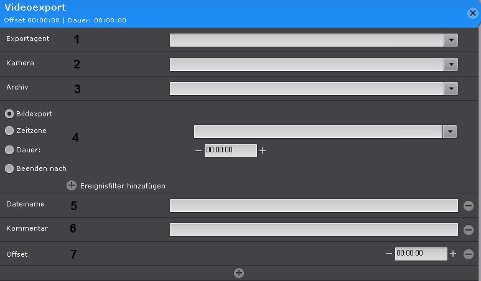Decrease the Offset time with minus
481x281 pixels.
pos(388,254)
